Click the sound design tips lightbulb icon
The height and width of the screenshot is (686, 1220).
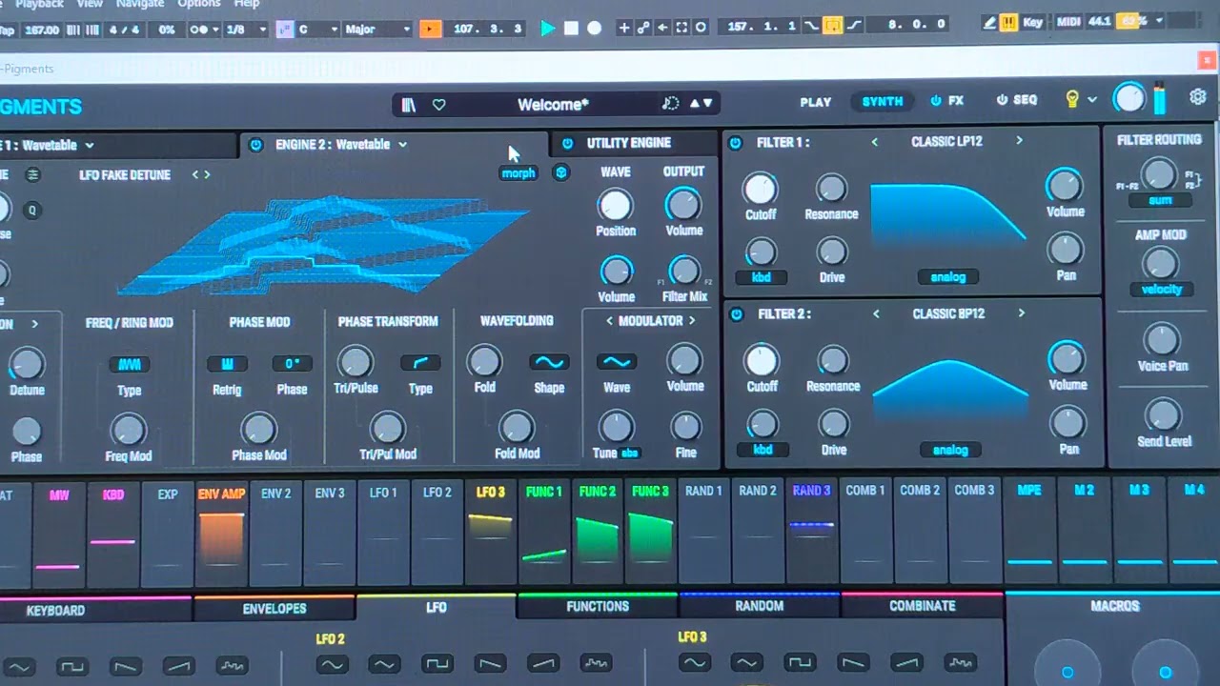pyautogui.click(x=1072, y=99)
